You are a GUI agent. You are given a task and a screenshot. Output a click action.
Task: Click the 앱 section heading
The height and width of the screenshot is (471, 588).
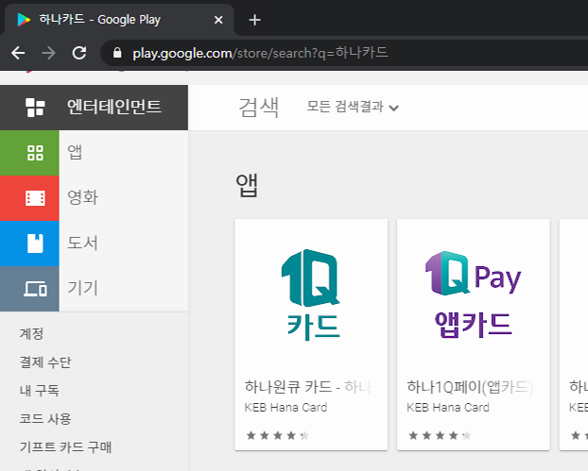pyautogui.click(x=247, y=185)
